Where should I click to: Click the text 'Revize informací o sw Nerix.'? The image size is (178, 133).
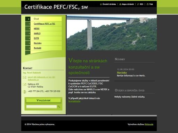pyautogui.click(x=131, y=76)
